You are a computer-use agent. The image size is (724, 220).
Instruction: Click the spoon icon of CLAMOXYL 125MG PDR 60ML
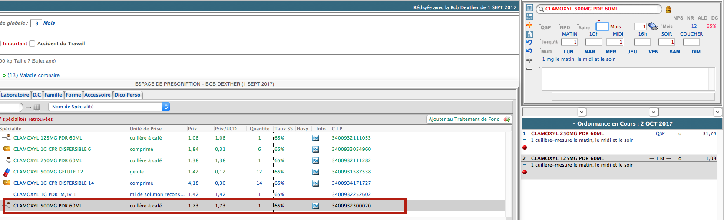click(x=7, y=137)
